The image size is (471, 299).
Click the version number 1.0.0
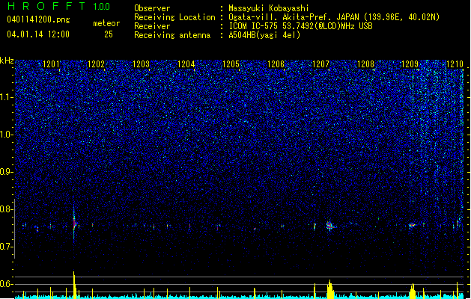pos(101,7)
